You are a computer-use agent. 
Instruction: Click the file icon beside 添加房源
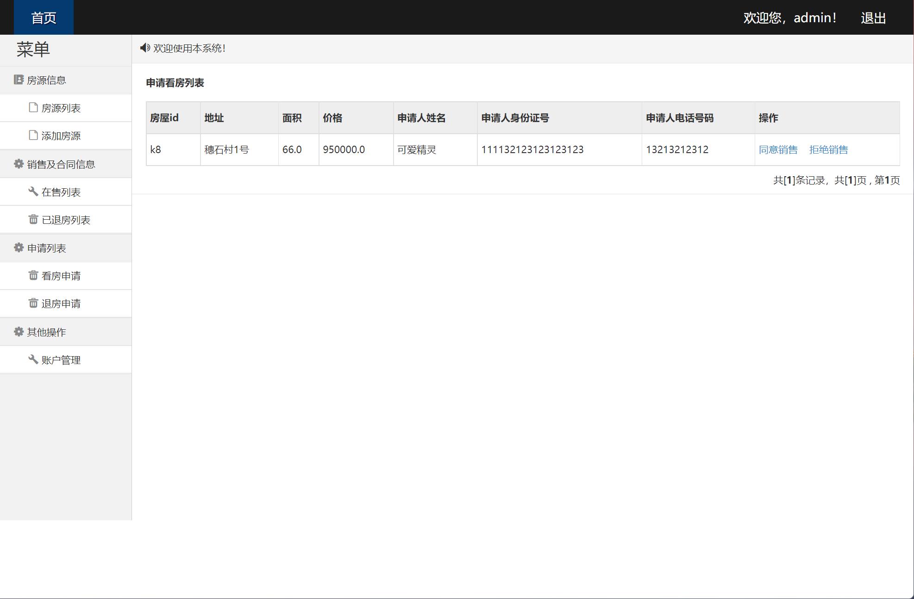pyautogui.click(x=33, y=136)
